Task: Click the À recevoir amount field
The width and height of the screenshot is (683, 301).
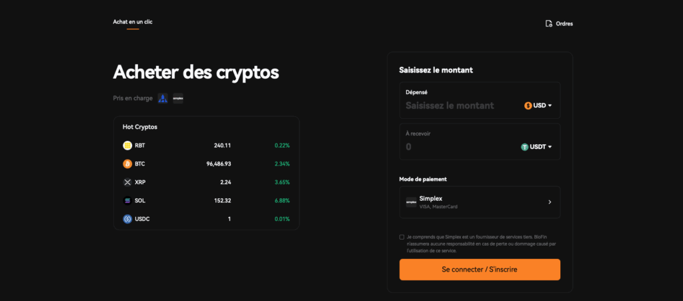Action: pyautogui.click(x=460, y=147)
